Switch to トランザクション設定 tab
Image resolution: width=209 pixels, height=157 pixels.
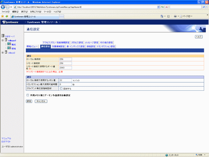(106, 46)
